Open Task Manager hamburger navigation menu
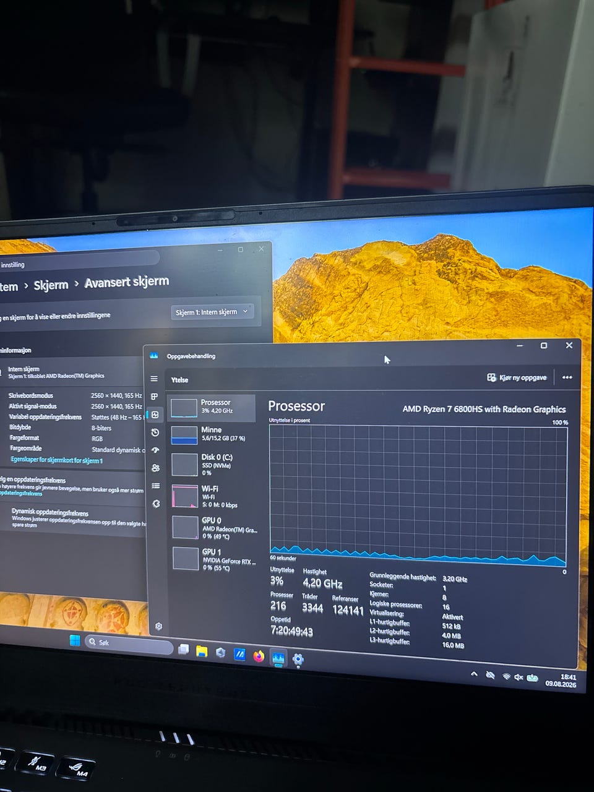 point(155,379)
